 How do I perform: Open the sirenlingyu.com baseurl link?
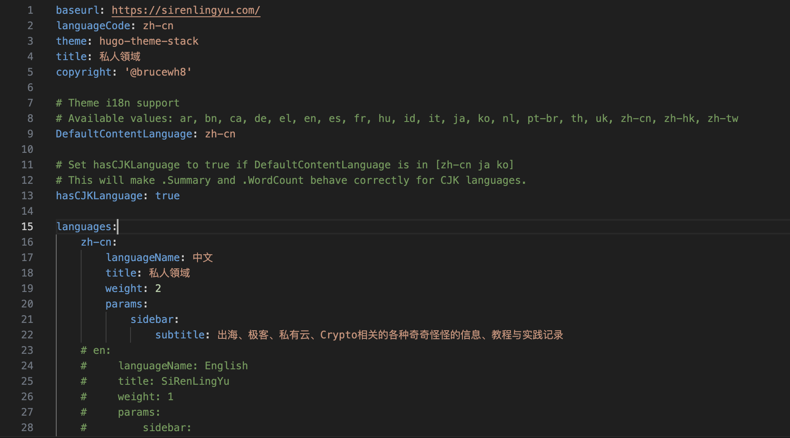[185, 10]
